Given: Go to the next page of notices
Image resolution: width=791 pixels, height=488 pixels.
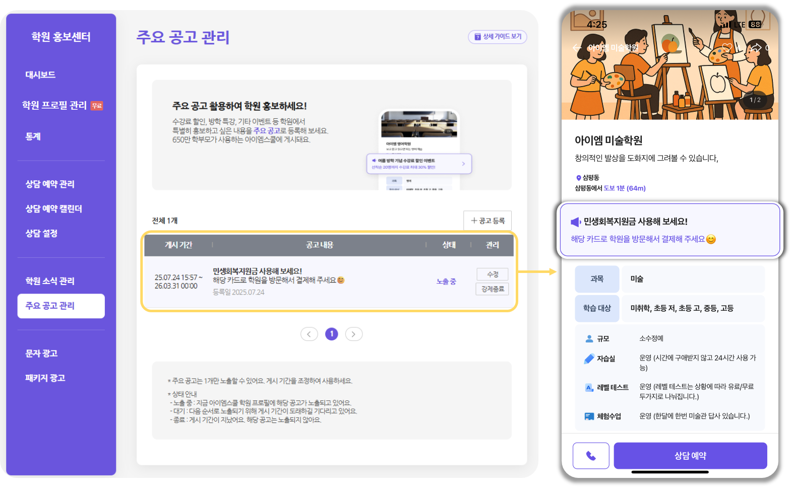Looking at the screenshot, I should [x=354, y=334].
